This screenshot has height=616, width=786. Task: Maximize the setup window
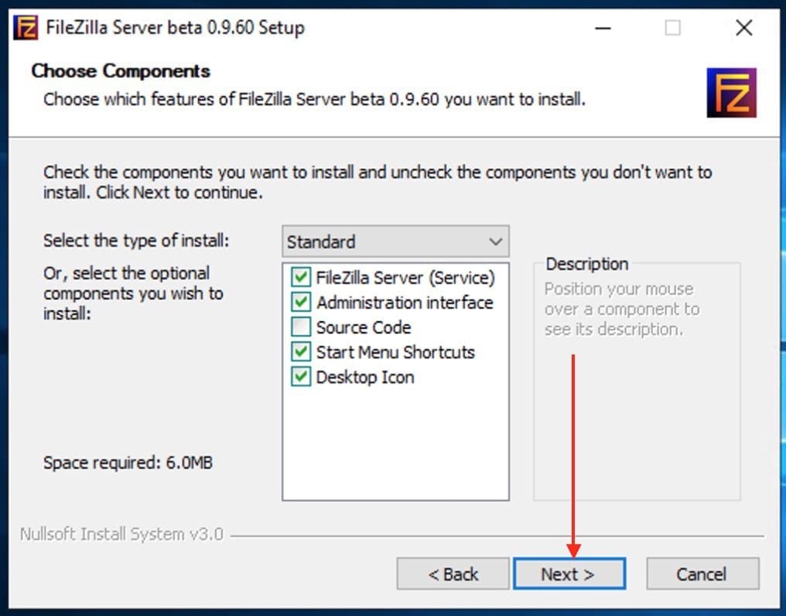(672, 28)
